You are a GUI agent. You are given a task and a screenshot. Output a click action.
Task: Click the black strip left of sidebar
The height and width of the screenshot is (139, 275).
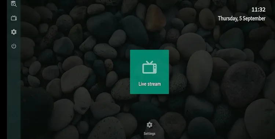point(4,70)
